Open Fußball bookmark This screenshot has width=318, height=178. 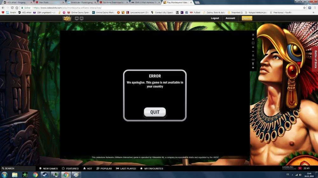point(195,13)
